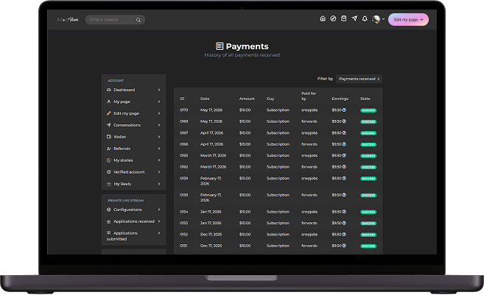Open the My Reels menu label
This screenshot has height=295, width=484.
click(122, 184)
